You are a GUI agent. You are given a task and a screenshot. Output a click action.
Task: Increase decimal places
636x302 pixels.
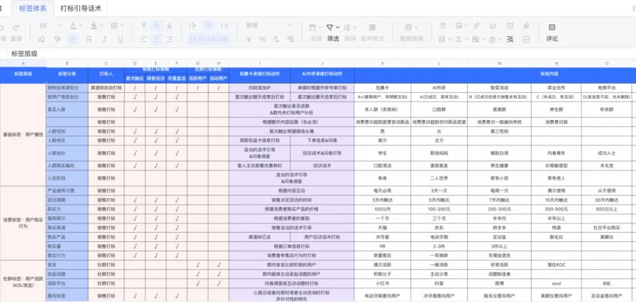coord(290,39)
